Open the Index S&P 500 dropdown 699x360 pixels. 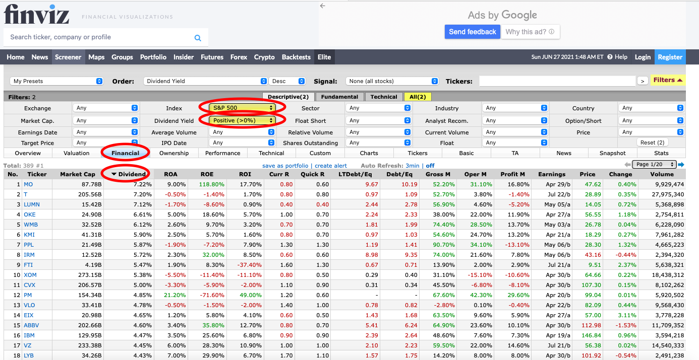242,108
